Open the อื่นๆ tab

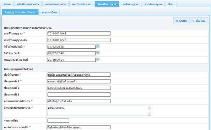pyautogui.click(x=171, y=4)
